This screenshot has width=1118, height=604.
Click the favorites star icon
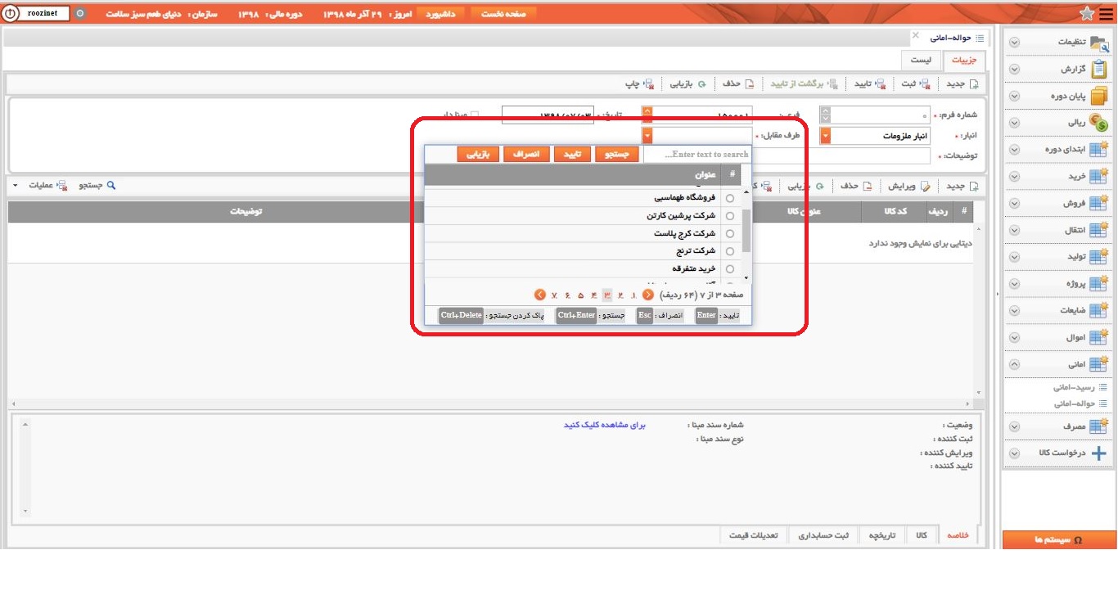click(1087, 14)
